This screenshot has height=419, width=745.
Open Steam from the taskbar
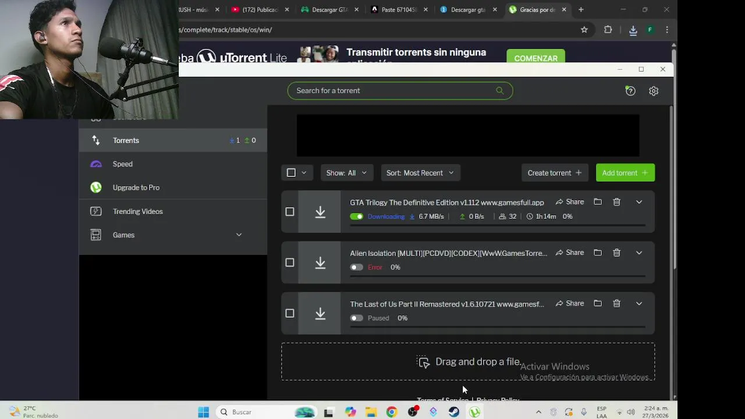(454, 412)
